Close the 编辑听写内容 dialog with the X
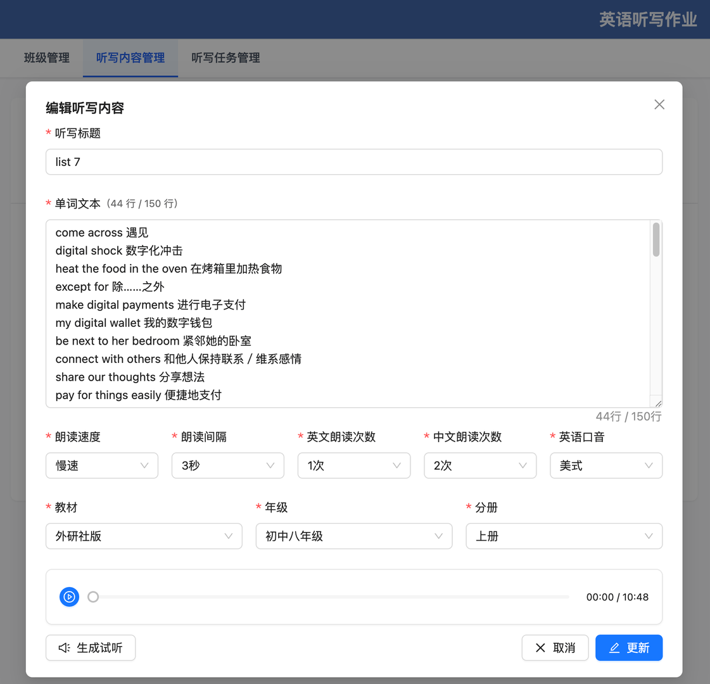 click(659, 104)
